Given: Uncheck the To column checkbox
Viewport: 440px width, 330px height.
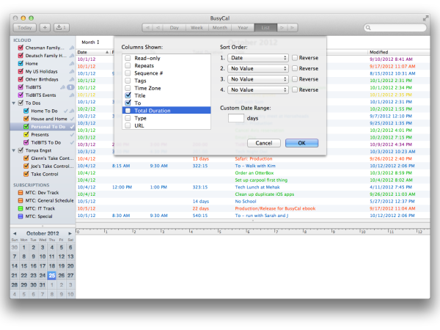Looking at the screenshot, I should (128, 103).
